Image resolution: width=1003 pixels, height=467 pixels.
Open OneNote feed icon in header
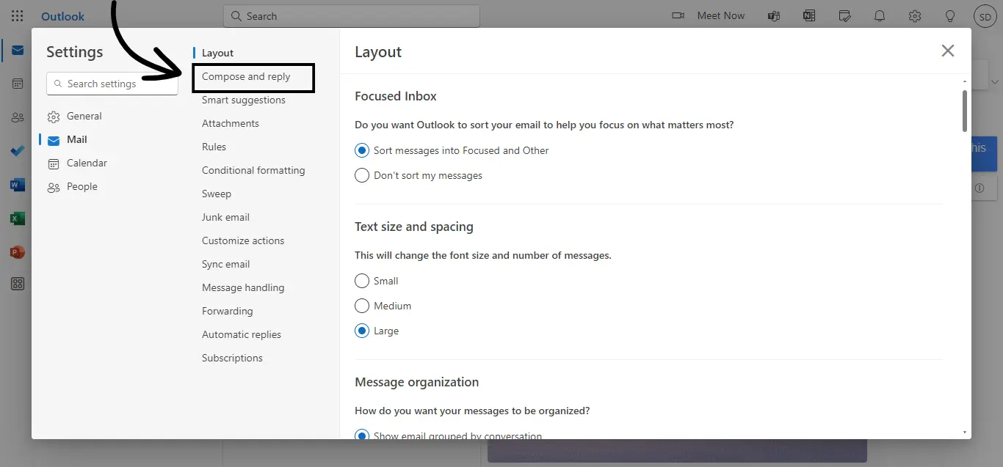809,15
